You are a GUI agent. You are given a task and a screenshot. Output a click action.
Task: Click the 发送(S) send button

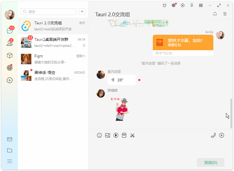point(210,162)
